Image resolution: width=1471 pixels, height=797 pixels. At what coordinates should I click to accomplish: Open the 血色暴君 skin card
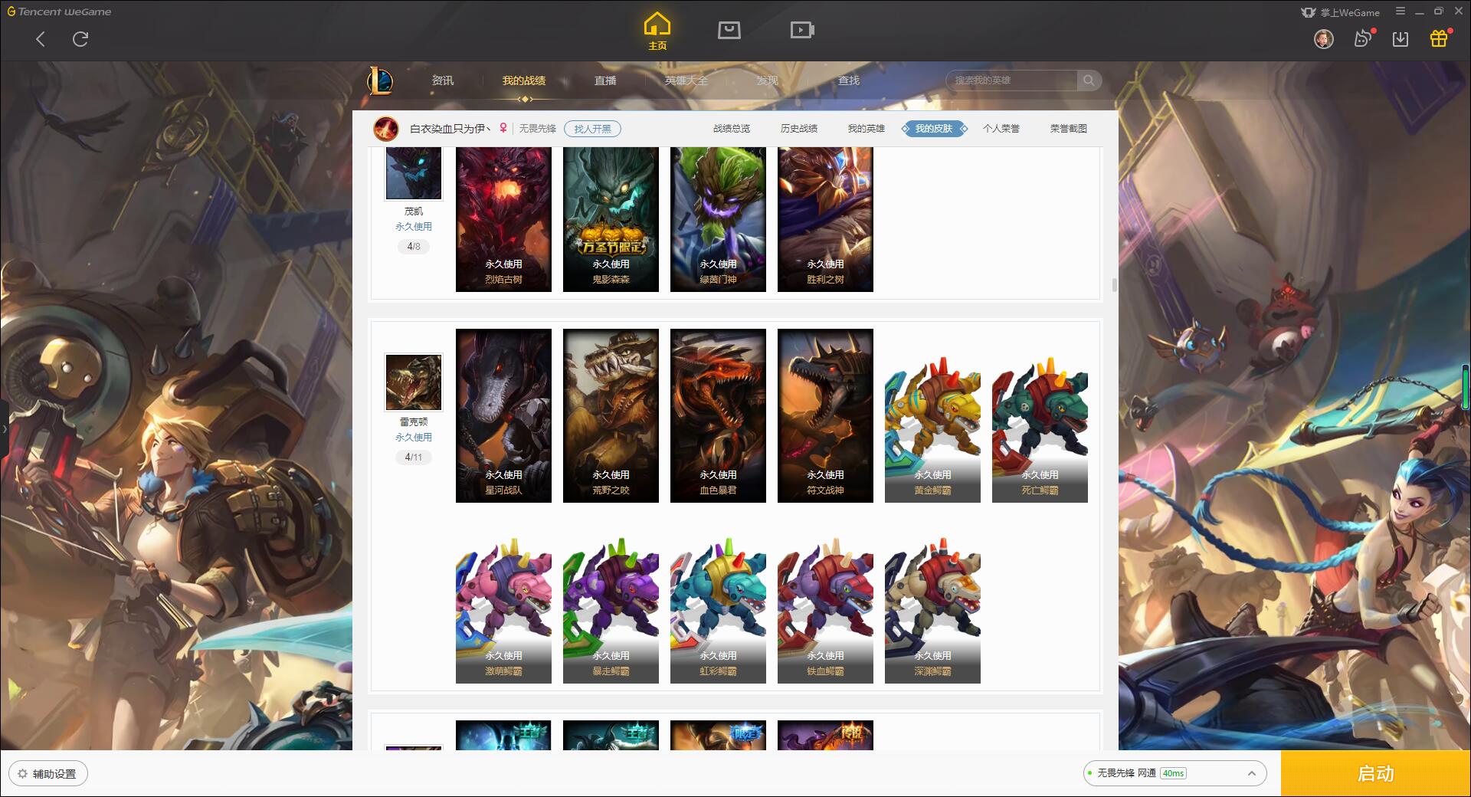click(718, 415)
